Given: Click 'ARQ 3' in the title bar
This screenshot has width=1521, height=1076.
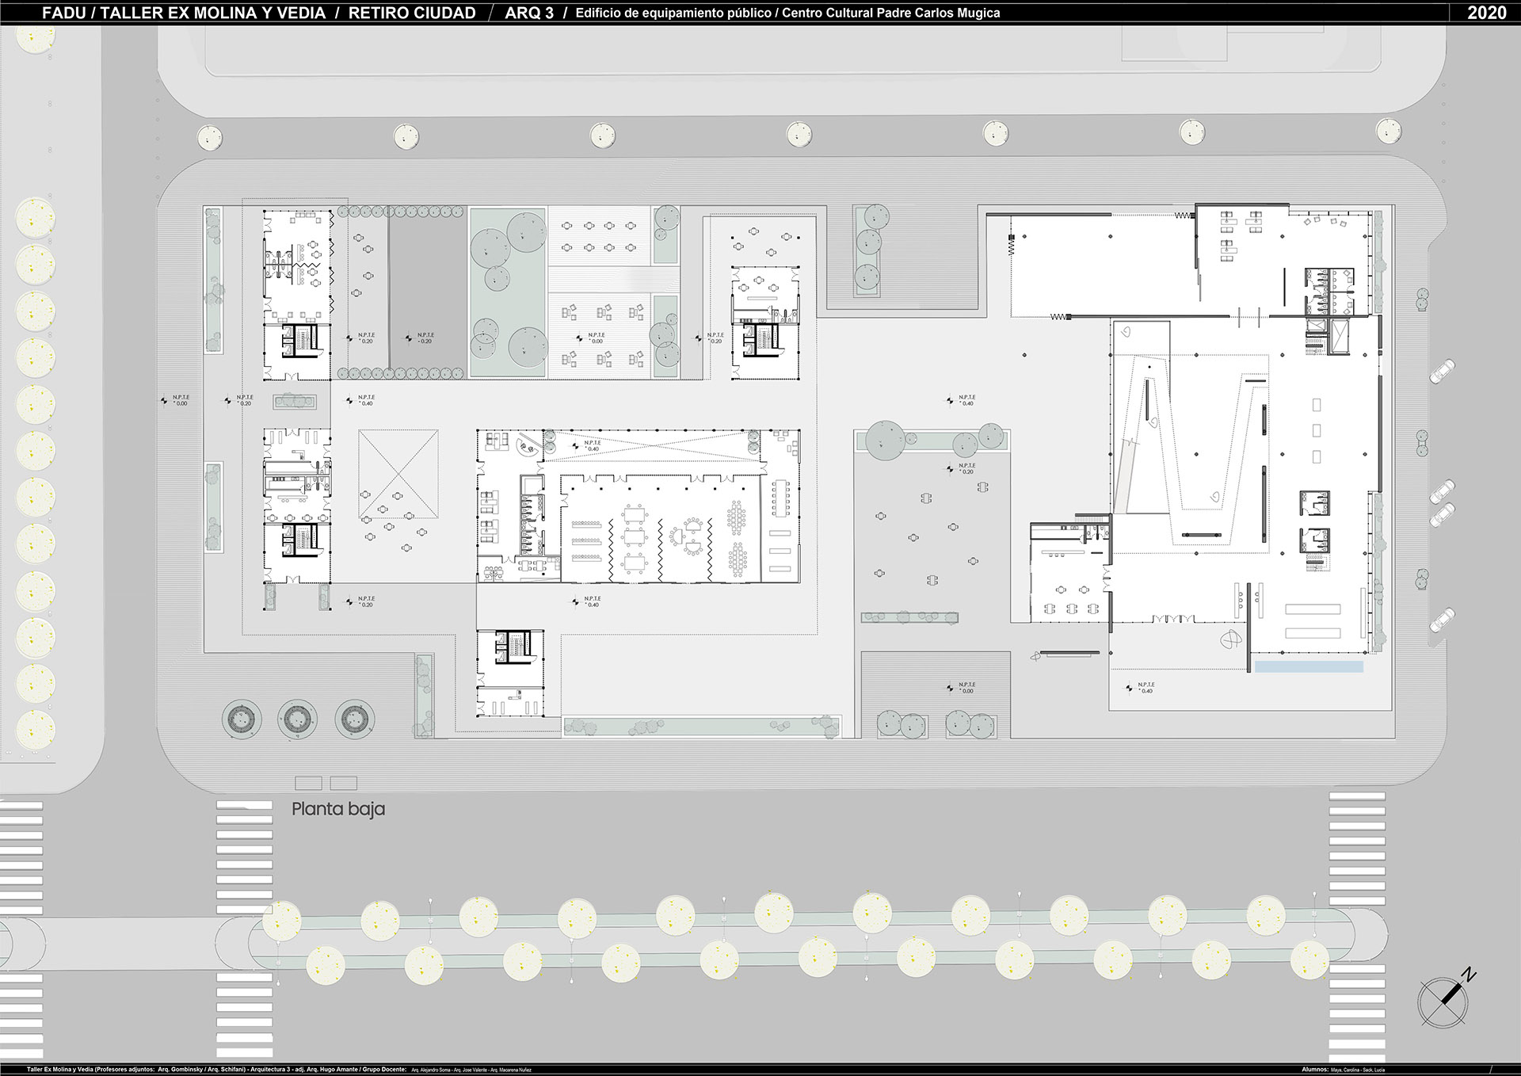Looking at the screenshot, I should click(x=529, y=13).
